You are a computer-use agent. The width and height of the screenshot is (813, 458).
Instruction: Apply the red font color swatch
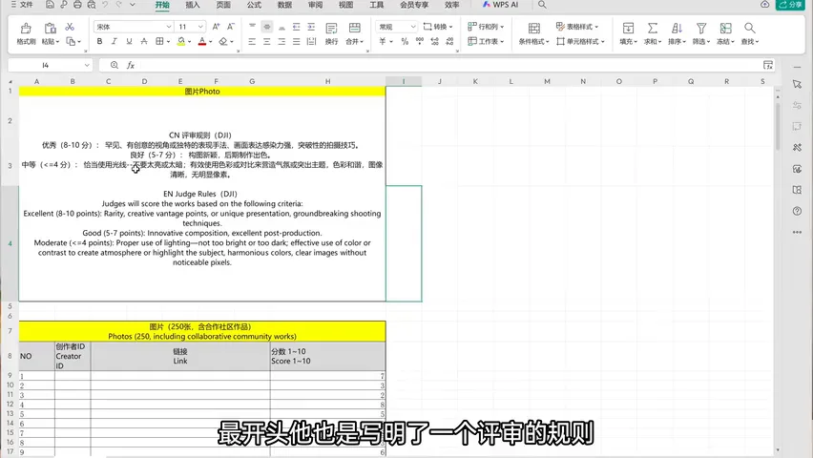click(x=202, y=41)
